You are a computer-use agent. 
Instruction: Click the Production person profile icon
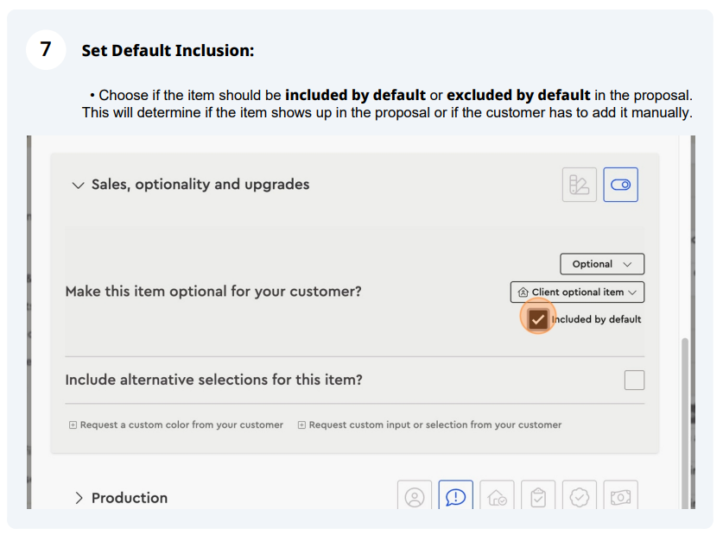[x=415, y=496]
